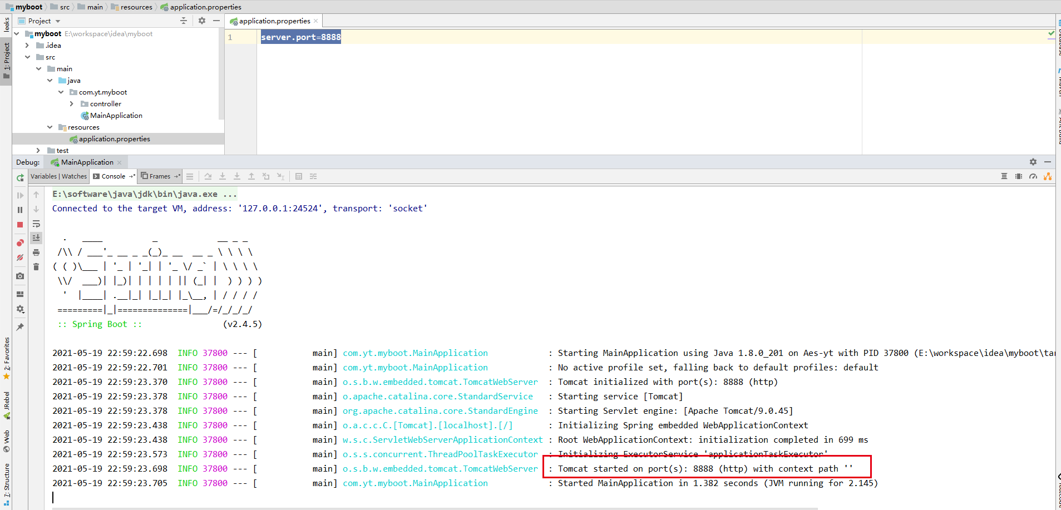Image resolution: width=1061 pixels, height=510 pixels.
Task: Click the server.port line in the editor
Action: (x=300, y=37)
